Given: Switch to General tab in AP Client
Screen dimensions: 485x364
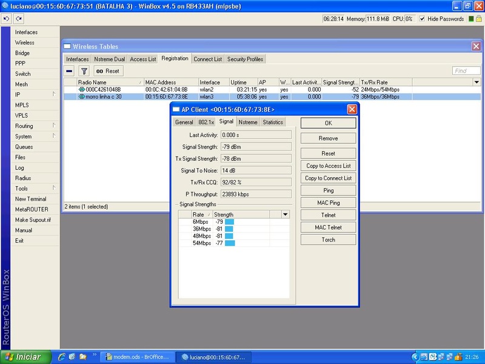Looking at the screenshot, I should [x=184, y=123].
